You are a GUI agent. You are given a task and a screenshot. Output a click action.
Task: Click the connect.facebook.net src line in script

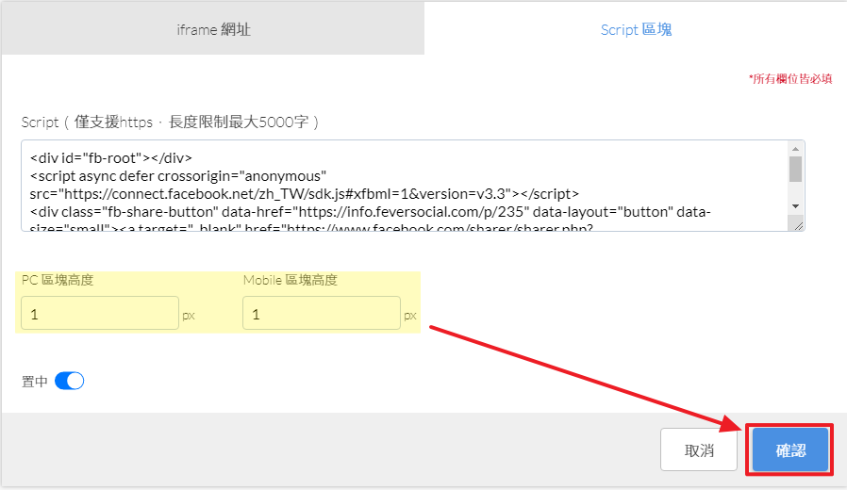click(x=304, y=191)
